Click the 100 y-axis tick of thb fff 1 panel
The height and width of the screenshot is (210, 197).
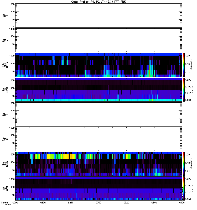pyautogui.click(x=12, y=12)
